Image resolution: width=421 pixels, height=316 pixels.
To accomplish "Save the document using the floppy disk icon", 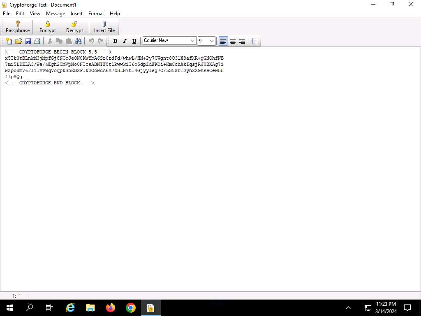I will 28,41.
